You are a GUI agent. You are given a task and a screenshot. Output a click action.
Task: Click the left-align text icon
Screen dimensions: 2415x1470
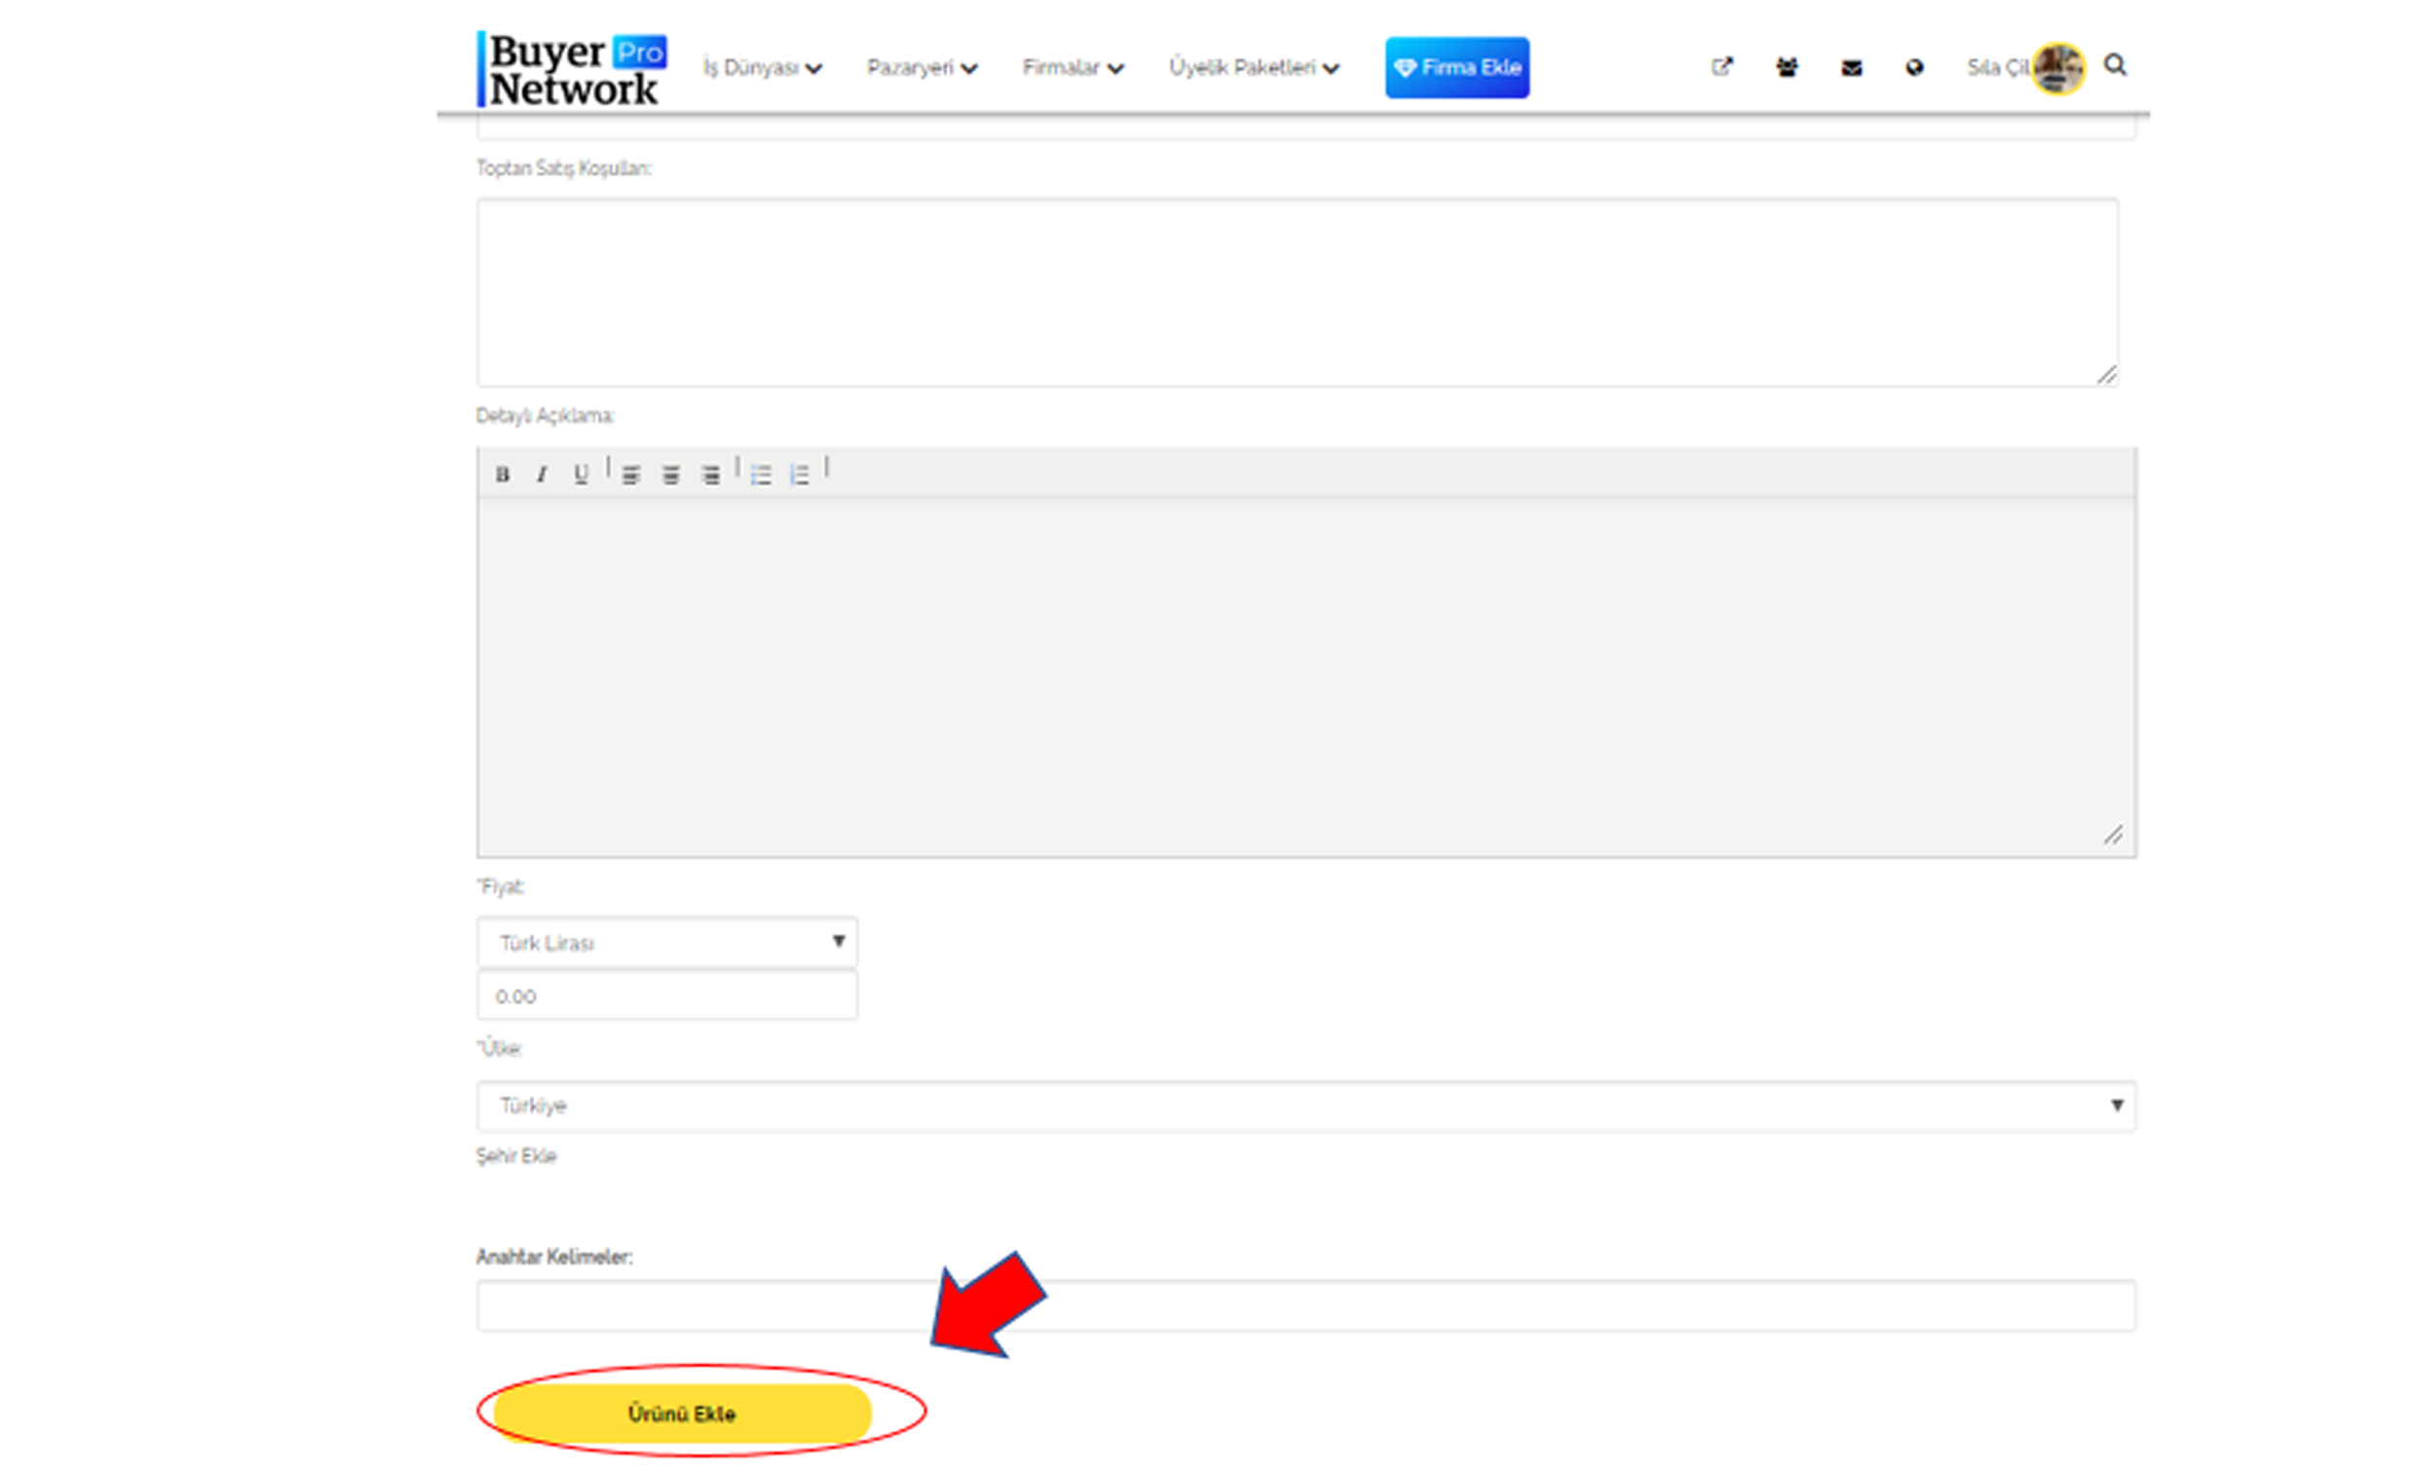click(629, 472)
